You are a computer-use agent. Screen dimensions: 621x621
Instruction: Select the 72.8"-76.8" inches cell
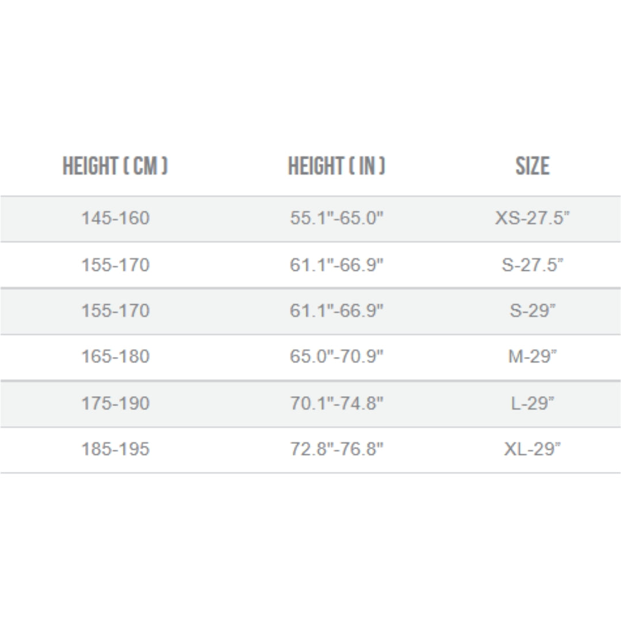pos(336,449)
